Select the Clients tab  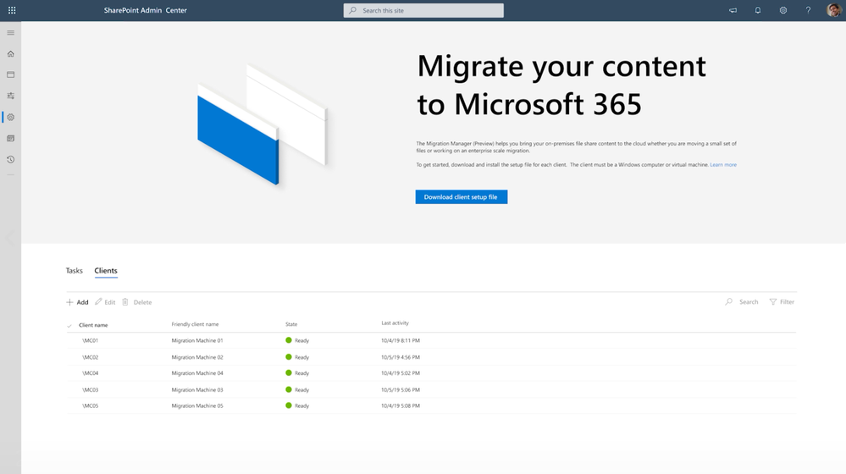point(106,271)
